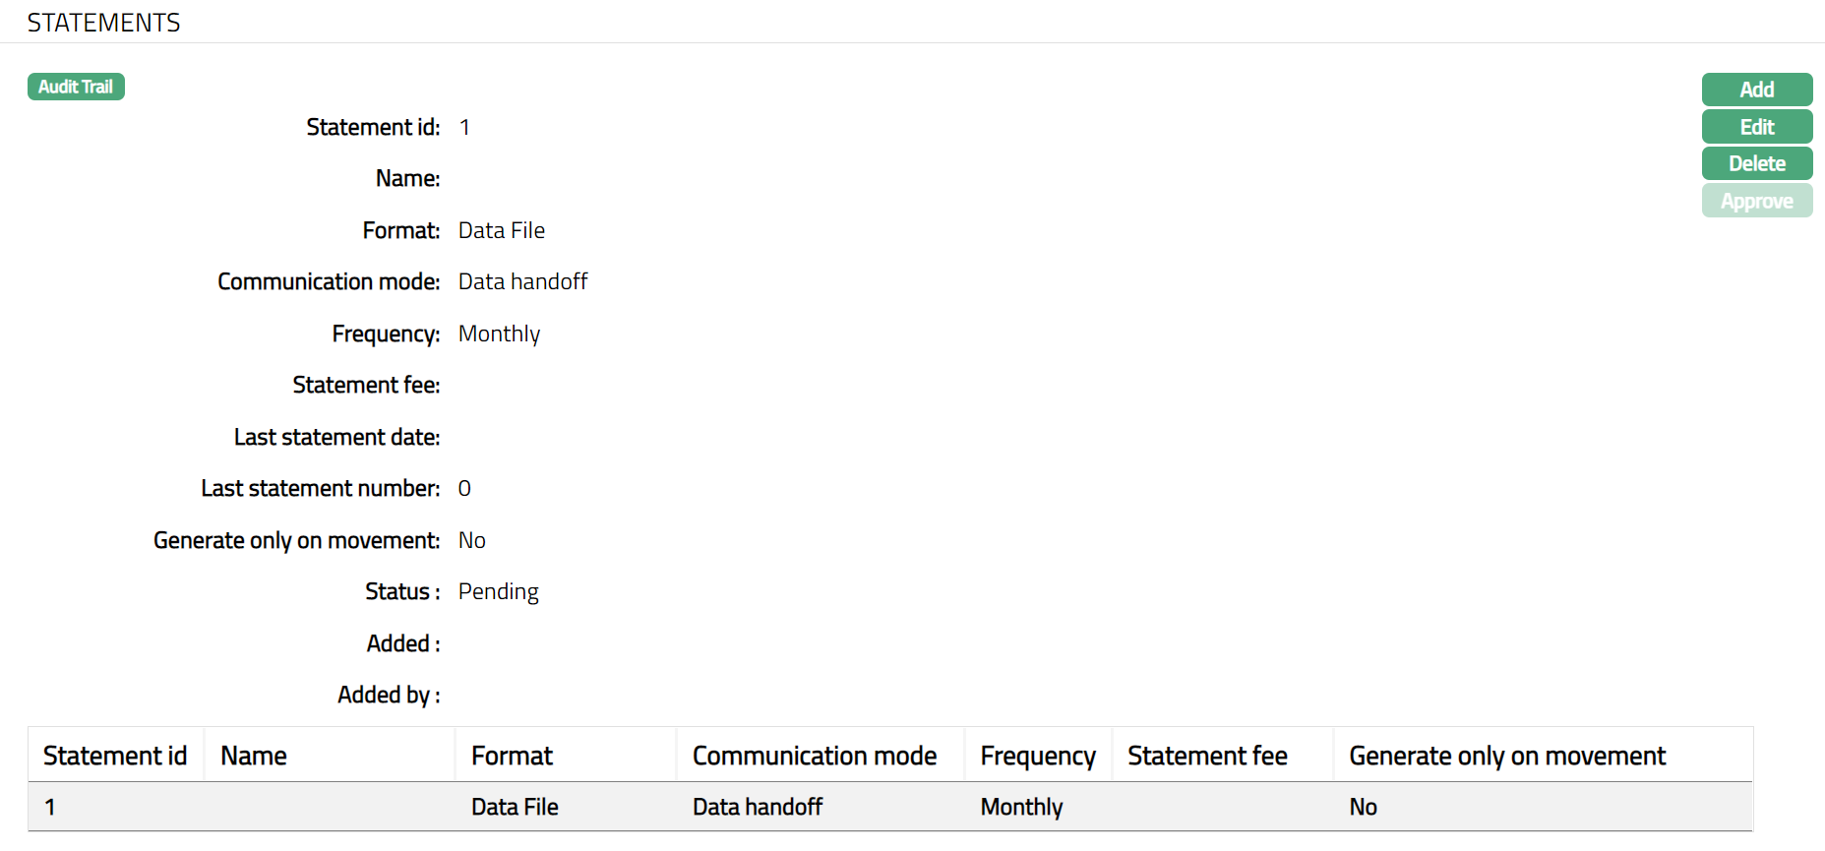Image resolution: width=1825 pixels, height=851 pixels.
Task: Open the Audit Trail
Action: pyautogui.click(x=76, y=87)
